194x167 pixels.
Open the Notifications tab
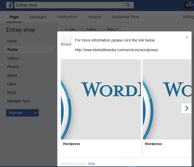(67, 17)
